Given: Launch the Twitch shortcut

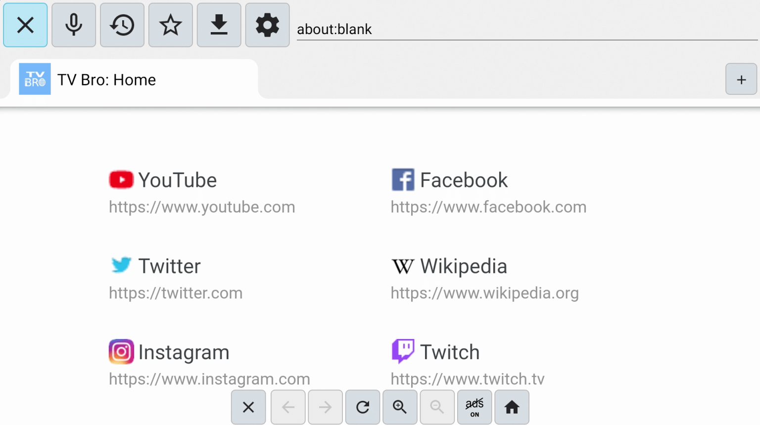Looking at the screenshot, I should 449,352.
